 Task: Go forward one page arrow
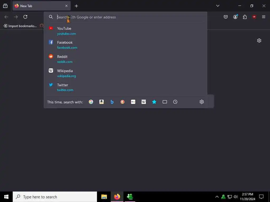[x=16, y=17]
